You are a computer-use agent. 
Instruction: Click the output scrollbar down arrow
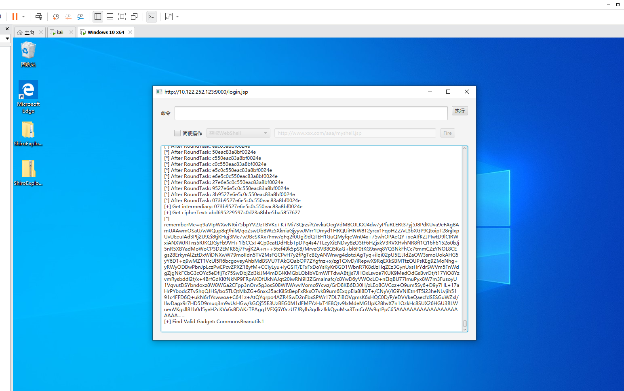click(465, 329)
